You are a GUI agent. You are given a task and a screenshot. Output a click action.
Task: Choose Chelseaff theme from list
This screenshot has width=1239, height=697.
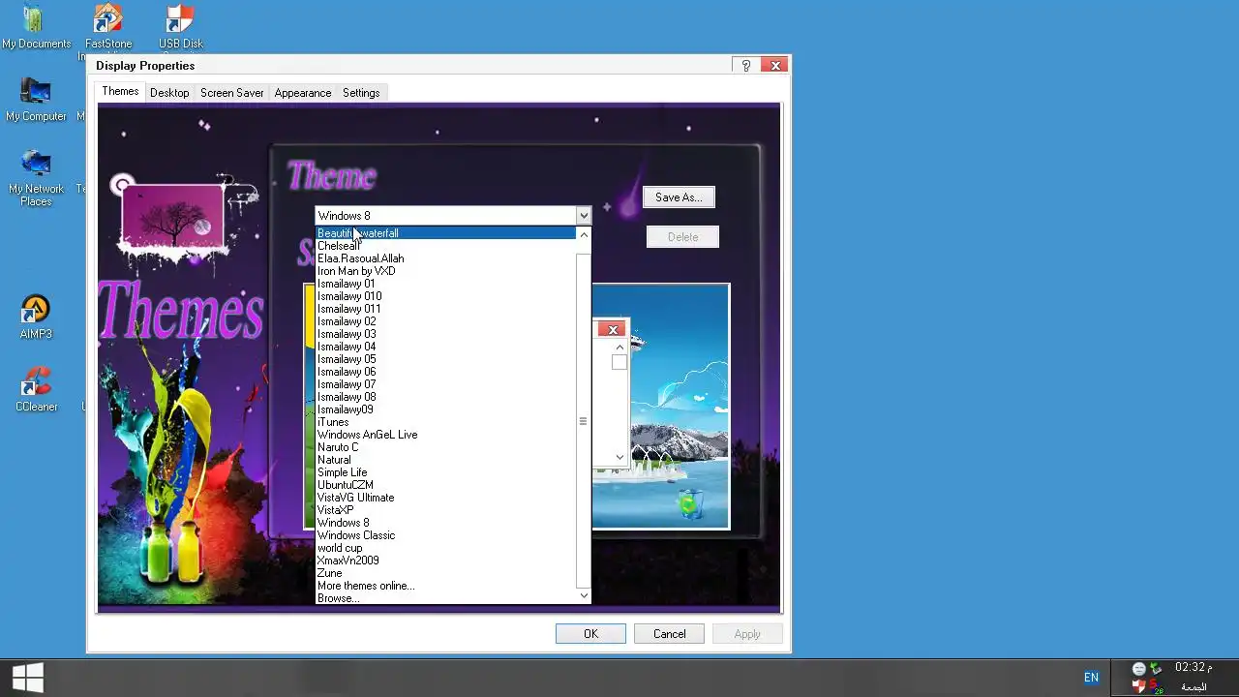[446, 246]
